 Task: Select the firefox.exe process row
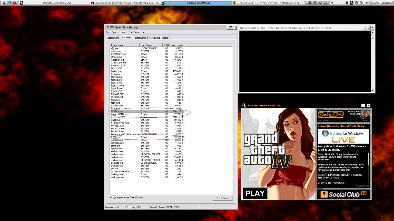point(117,71)
